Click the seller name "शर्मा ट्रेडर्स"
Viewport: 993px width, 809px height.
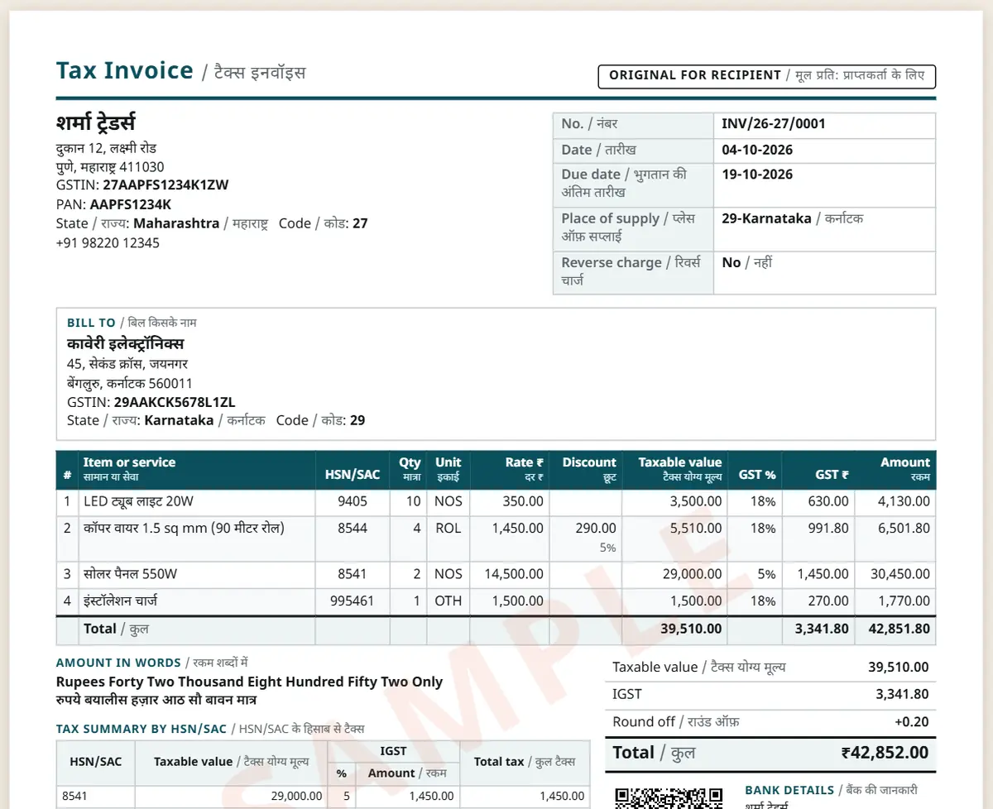[x=96, y=122]
